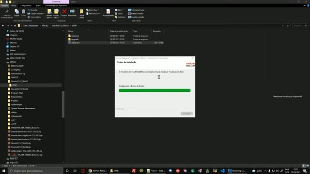Select OracleXE112_Win32.zip in the tree
This screenshot has width=310, height=174.
[21, 143]
